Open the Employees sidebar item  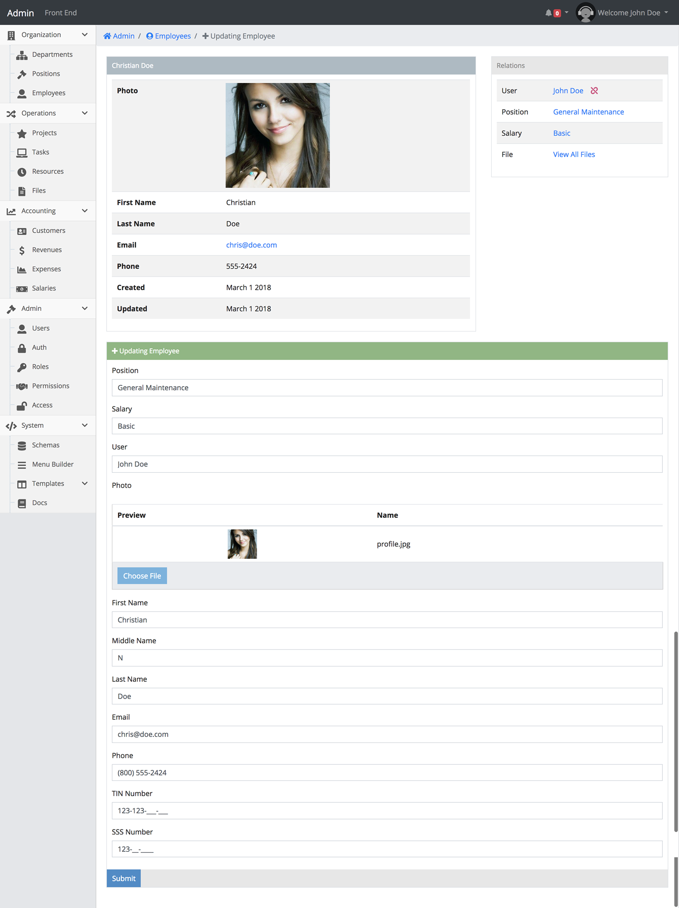49,93
